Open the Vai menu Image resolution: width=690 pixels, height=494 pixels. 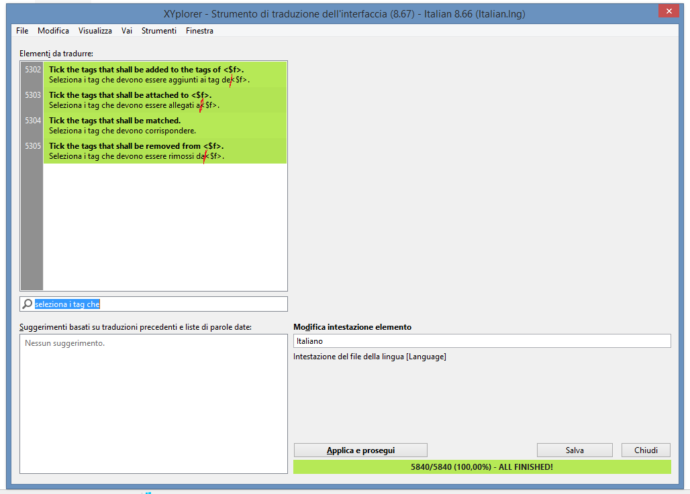[127, 31]
